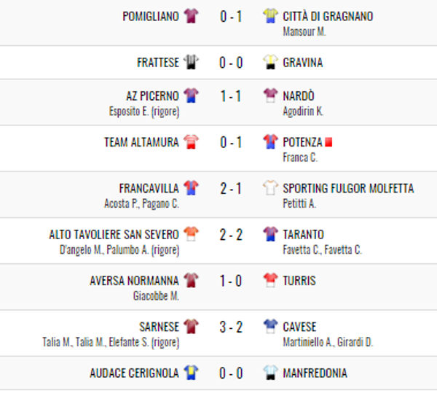Click Manfredonia team jersey icon
437x396 pixels.
[271, 373]
